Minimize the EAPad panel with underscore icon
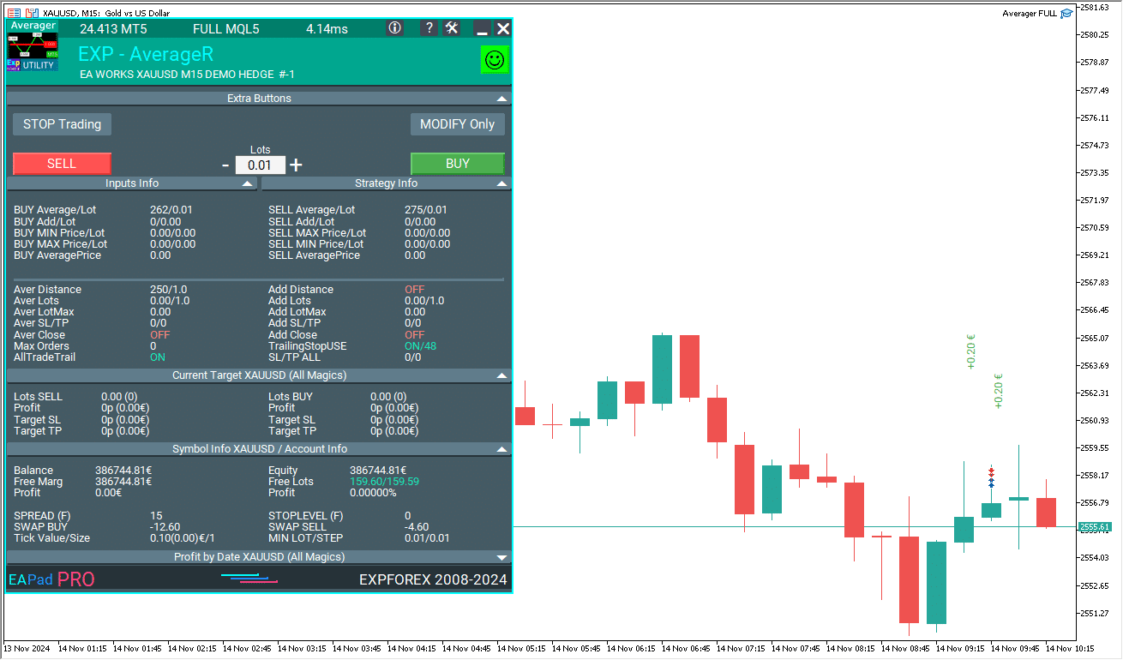Screen dimensions: 1123x660 click(482, 29)
